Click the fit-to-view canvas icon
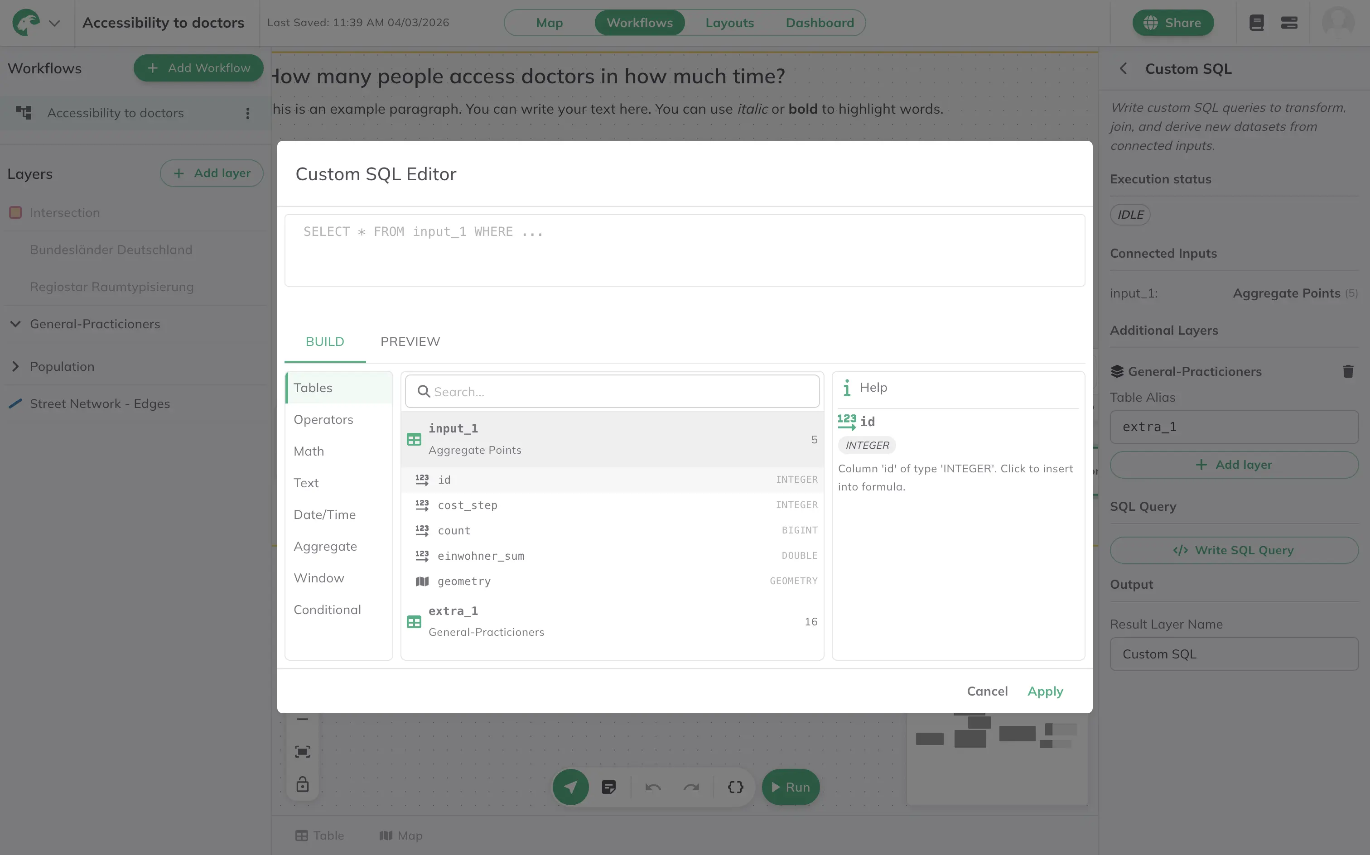 pyautogui.click(x=303, y=751)
